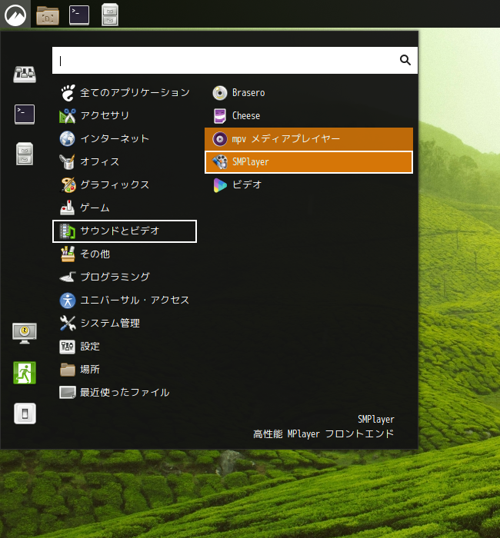Open the file cabinet icon in the top panel
500x538 pixels.
pos(110,15)
